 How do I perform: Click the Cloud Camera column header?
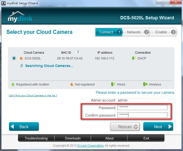(x=34, y=53)
